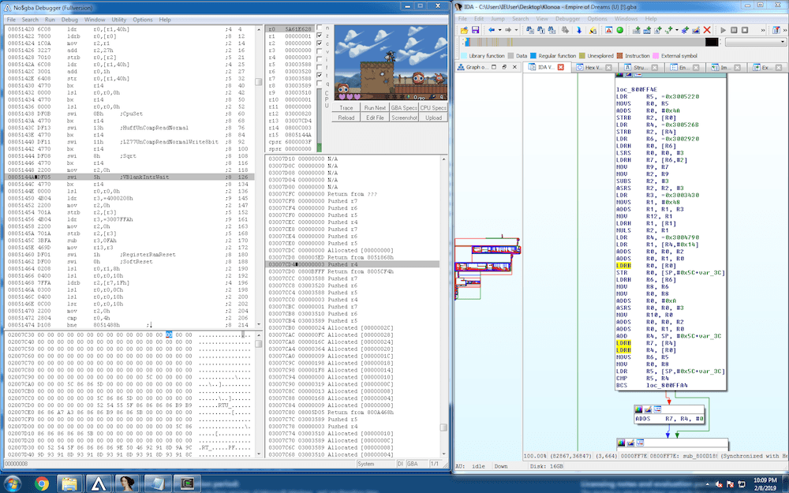The width and height of the screenshot is (789, 493).
Task: Click the 's' plus add icon in IDA
Action: (668, 30)
